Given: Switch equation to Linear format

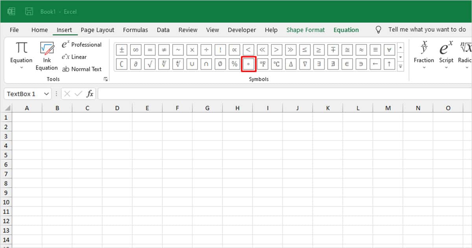Looking at the screenshot, I should click(77, 57).
